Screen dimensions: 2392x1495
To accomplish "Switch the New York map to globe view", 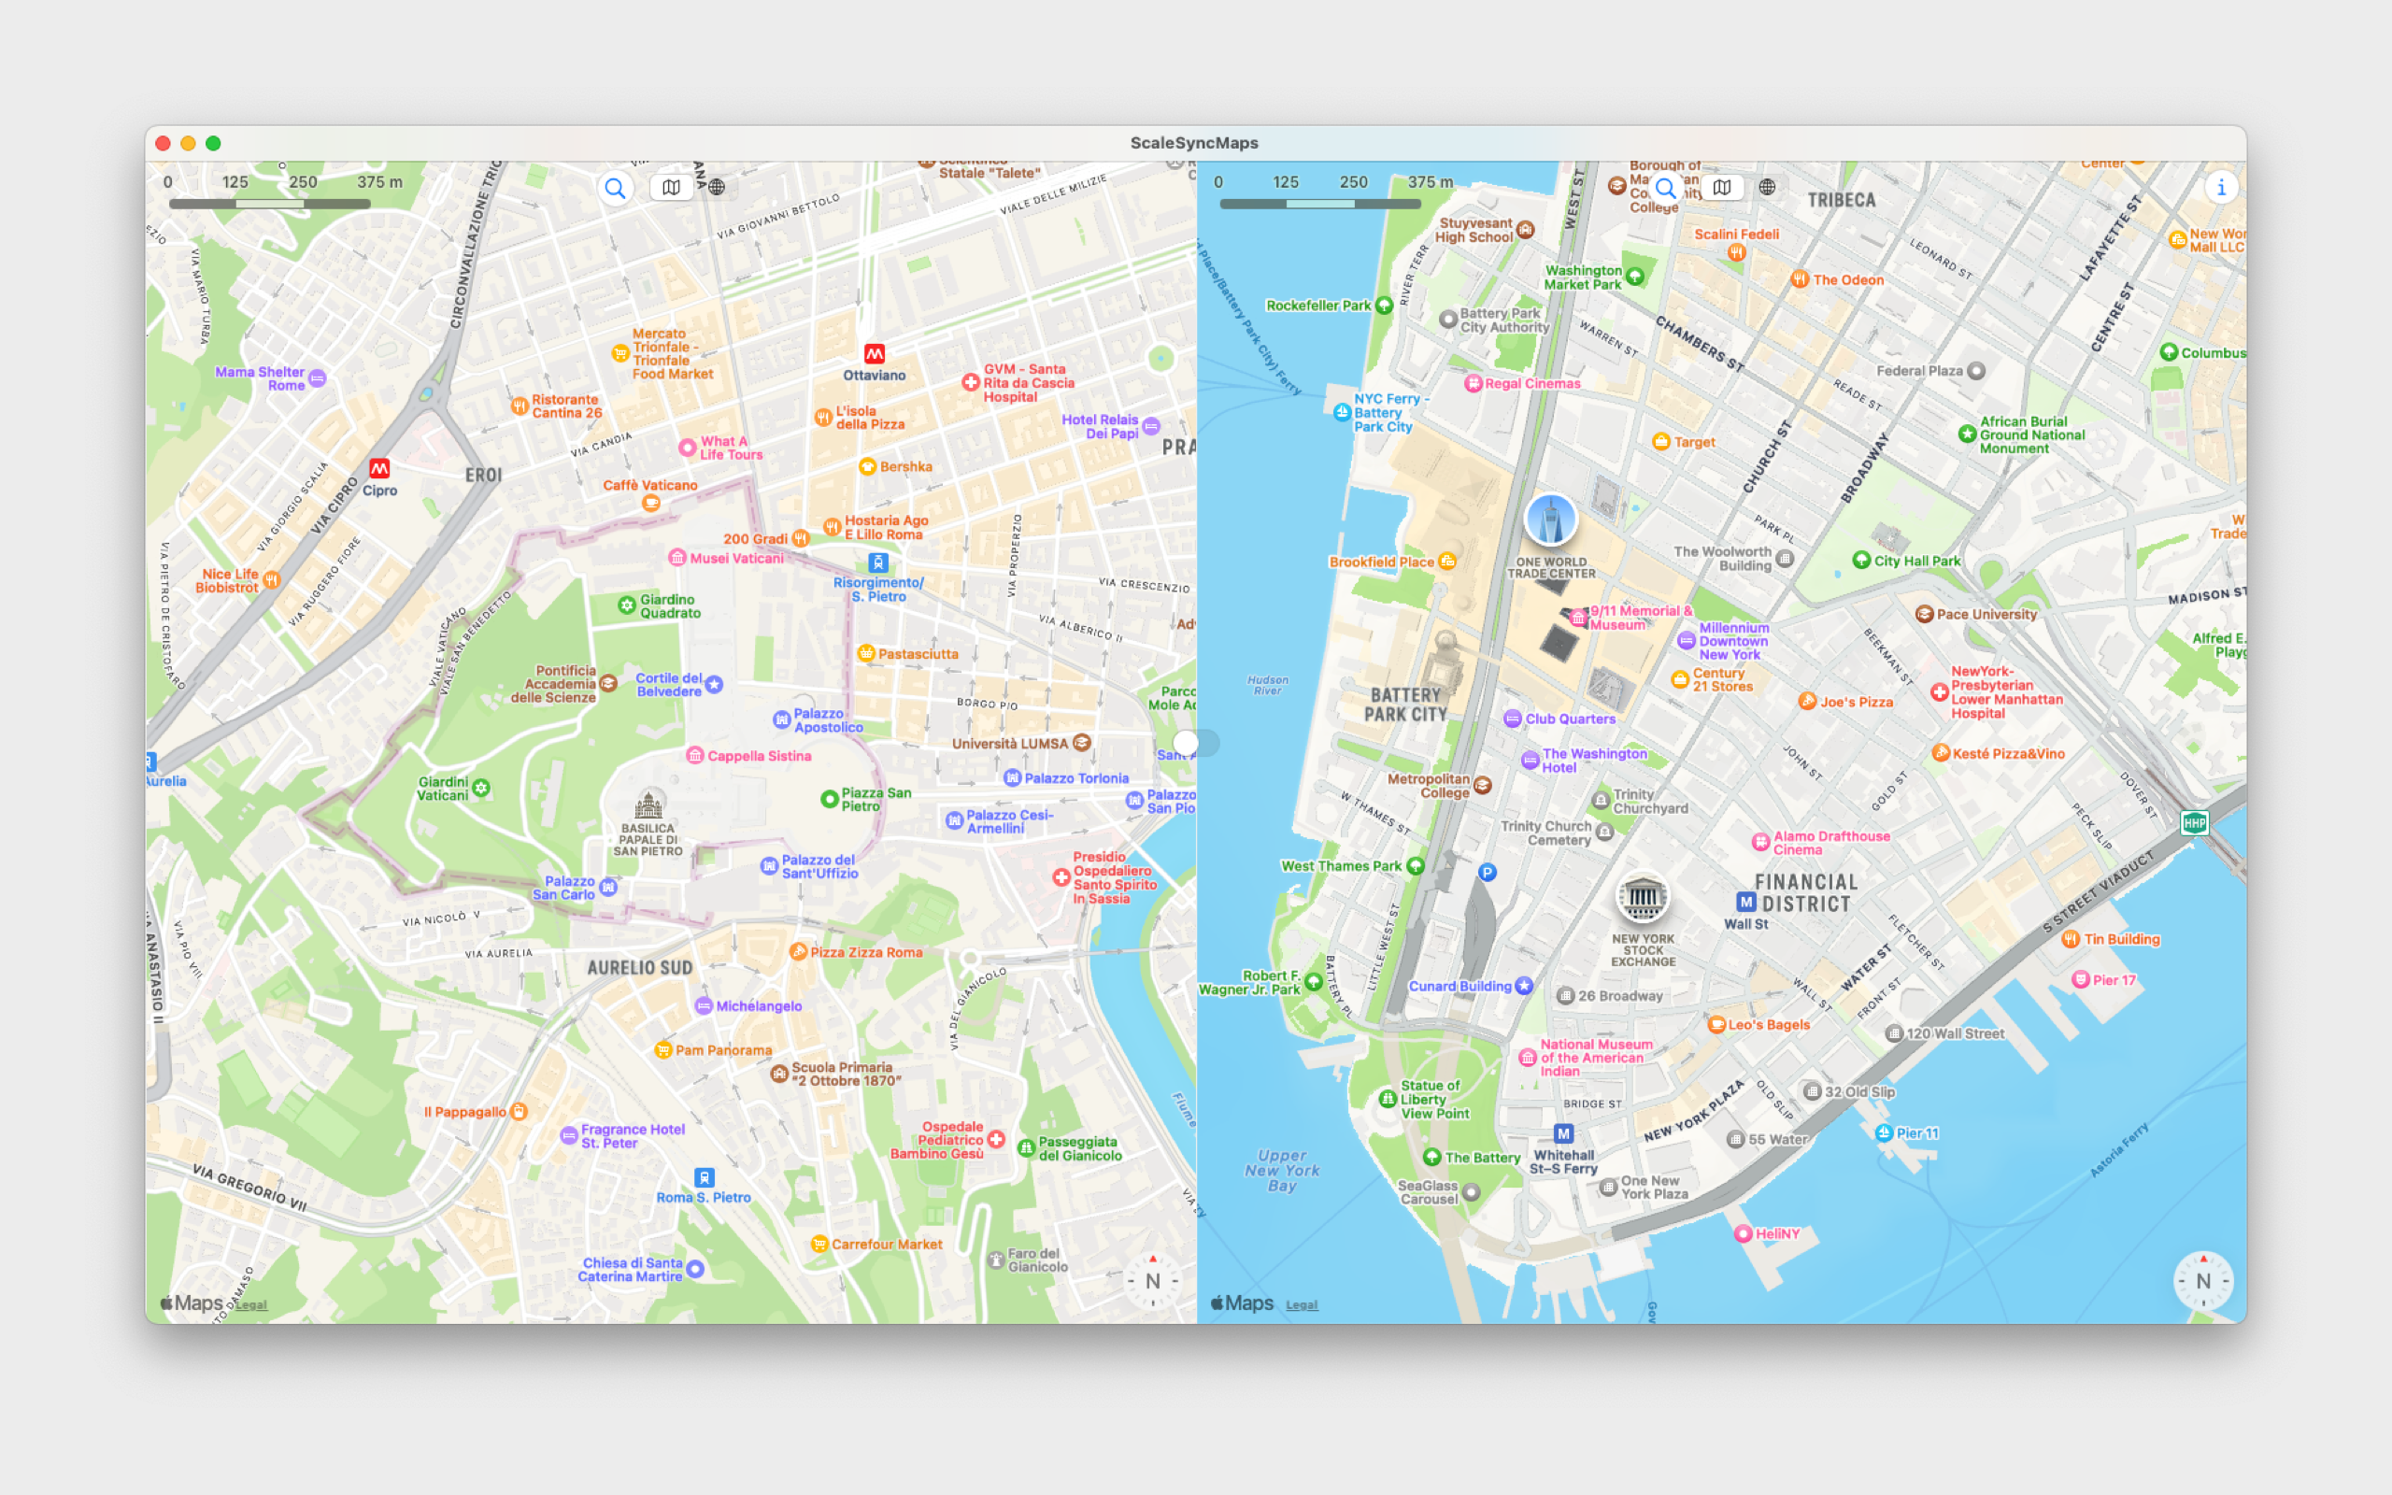I will click(1767, 188).
